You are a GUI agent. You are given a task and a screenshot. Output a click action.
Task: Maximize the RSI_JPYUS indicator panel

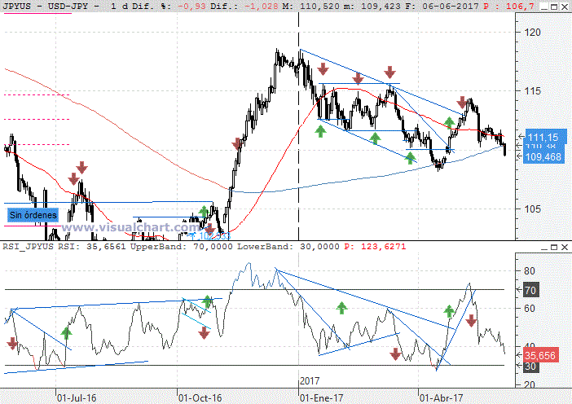[x=554, y=248]
